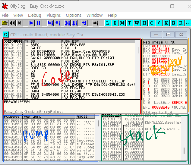Select the MOV ECX,EAX instruction line
The image size is (191, 165).
point(69,98)
